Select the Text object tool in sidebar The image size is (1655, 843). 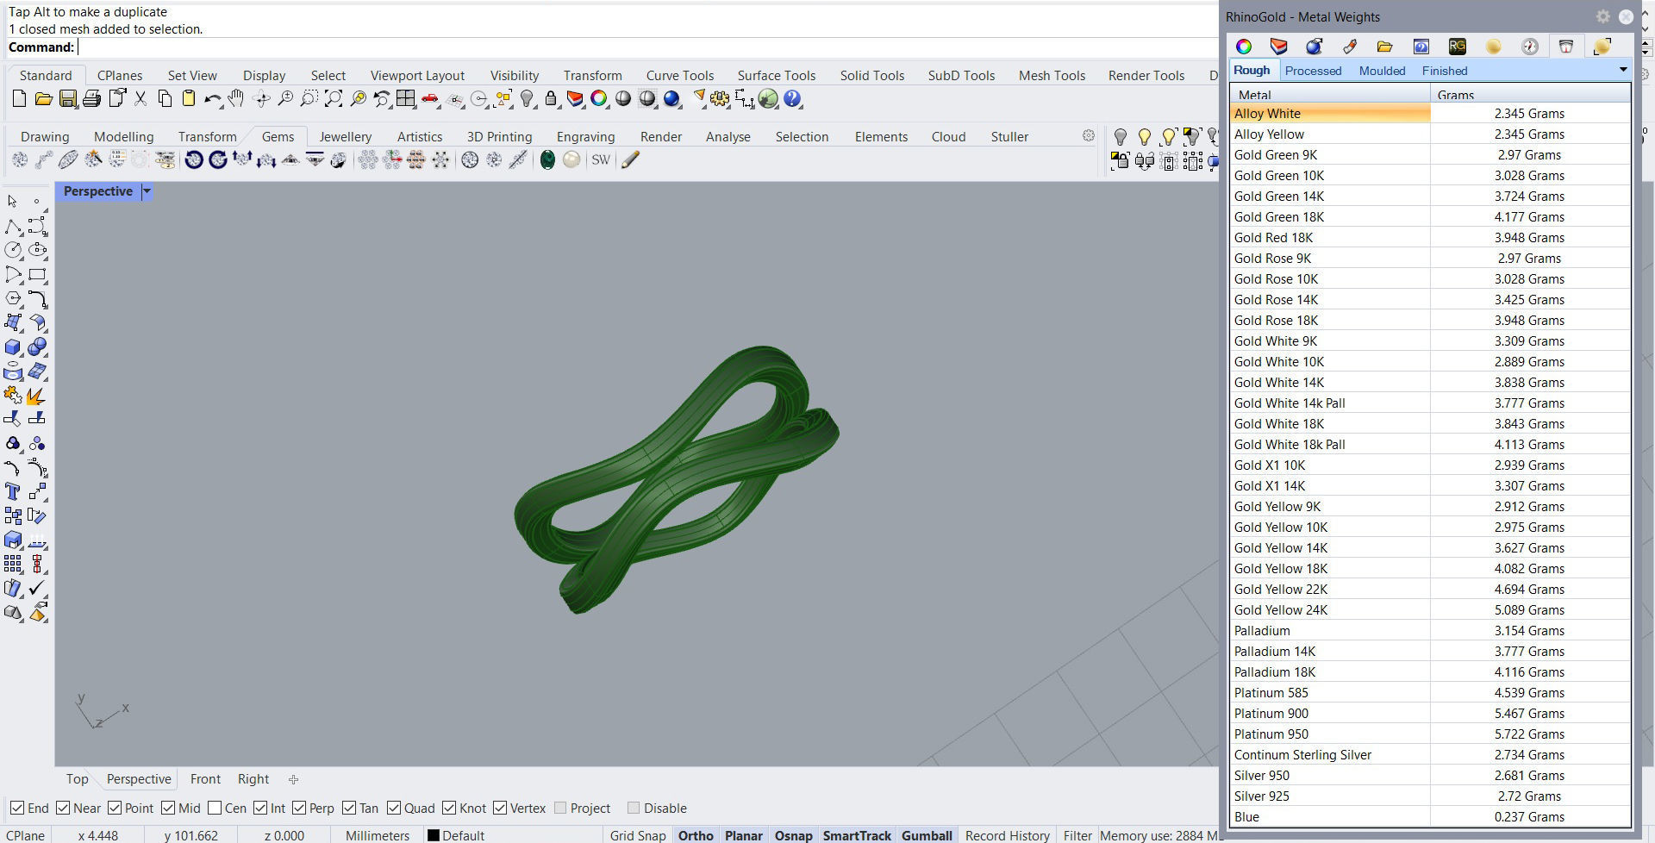tap(13, 491)
